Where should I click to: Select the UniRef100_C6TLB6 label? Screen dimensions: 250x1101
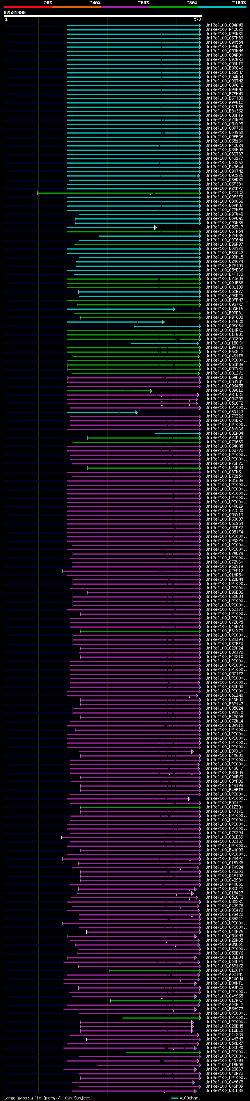tap(224, 107)
